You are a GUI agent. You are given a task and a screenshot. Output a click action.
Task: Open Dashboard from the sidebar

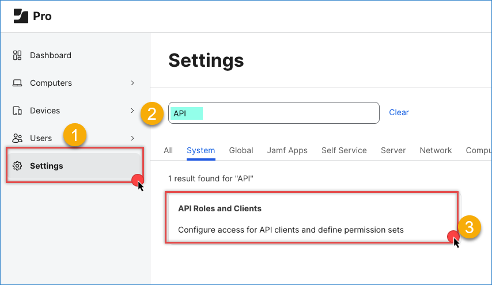click(x=51, y=55)
